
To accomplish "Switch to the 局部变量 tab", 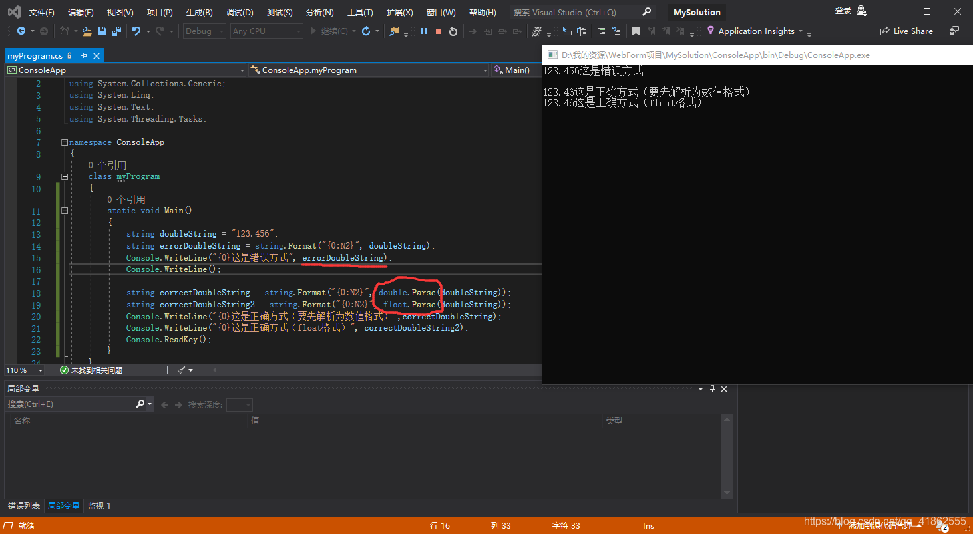I will [63, 506].
